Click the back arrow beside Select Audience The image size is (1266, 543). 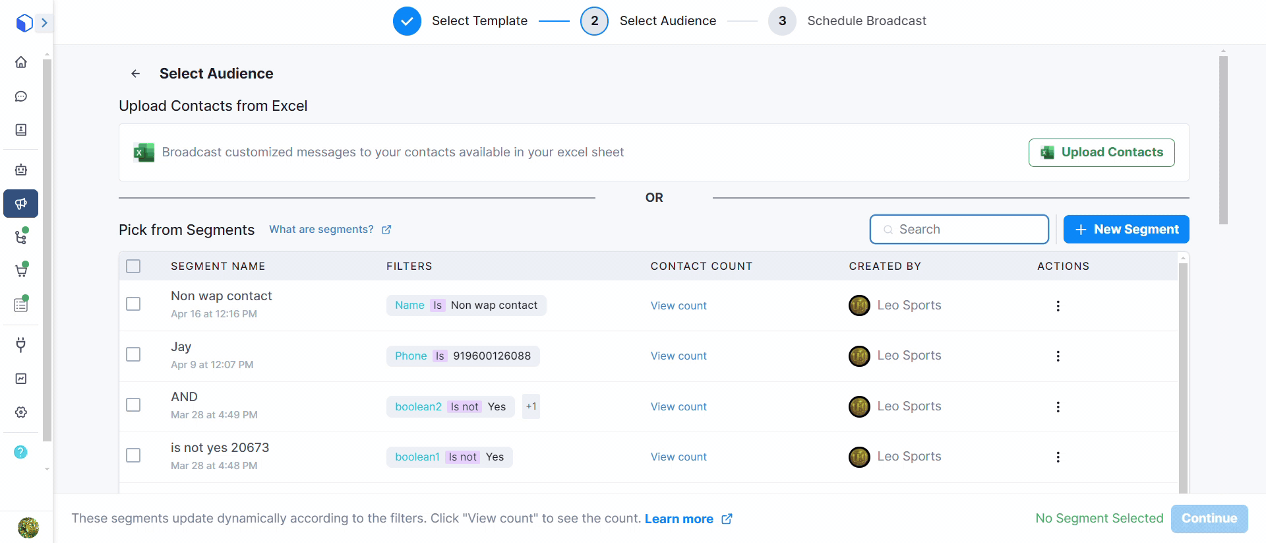(x=136, y=74)
